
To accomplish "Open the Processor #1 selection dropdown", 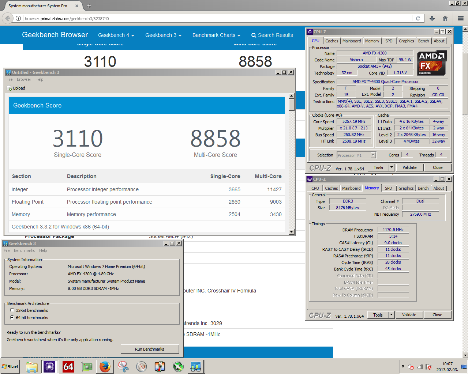I will pyautogui.click(x=356, y=155).
